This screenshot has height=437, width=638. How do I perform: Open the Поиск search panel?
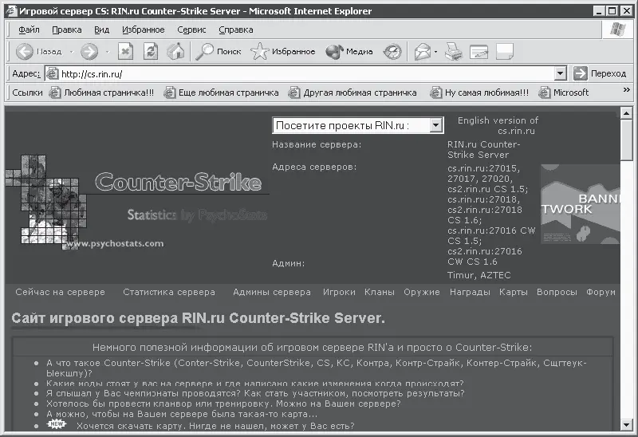[x=218, y=52]
